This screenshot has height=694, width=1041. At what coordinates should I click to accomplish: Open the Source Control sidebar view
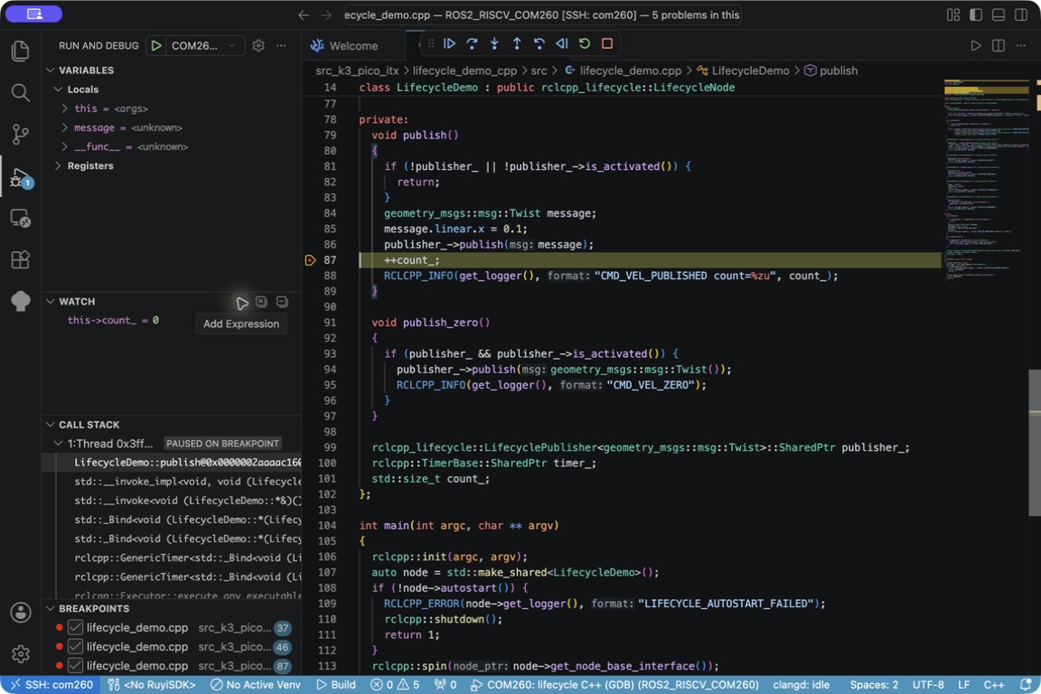pyautogui.click(x=21, y=134)
